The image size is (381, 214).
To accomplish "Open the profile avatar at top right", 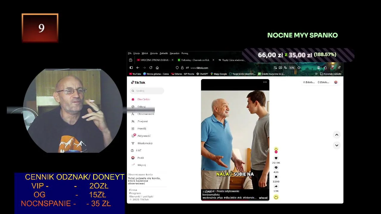I will pyautogui.click(x=336, y=82).
